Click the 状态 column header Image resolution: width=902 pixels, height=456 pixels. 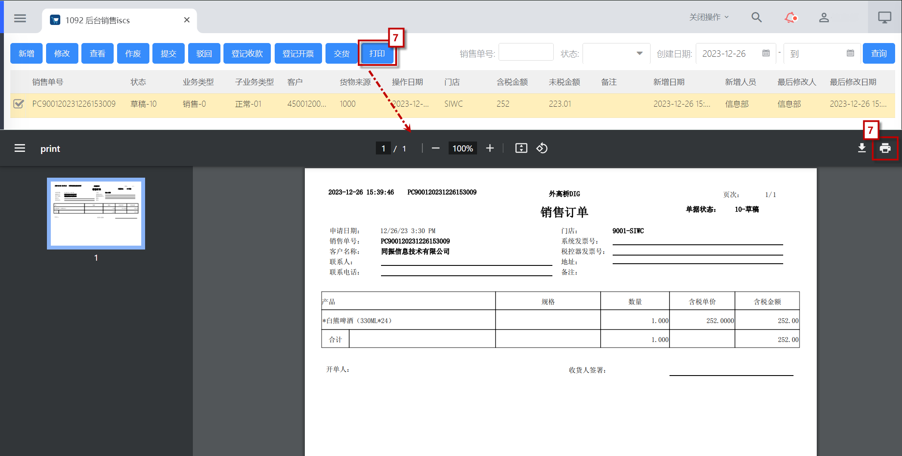(x=138, y=82)
